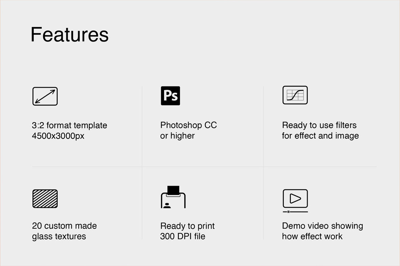Click the "or higher" text

(177, 136)
